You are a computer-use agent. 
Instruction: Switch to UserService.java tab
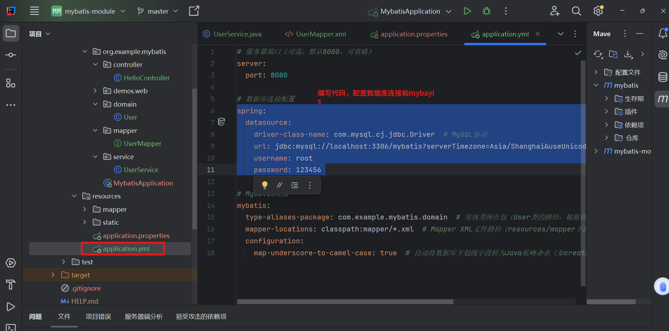(232, 34)
